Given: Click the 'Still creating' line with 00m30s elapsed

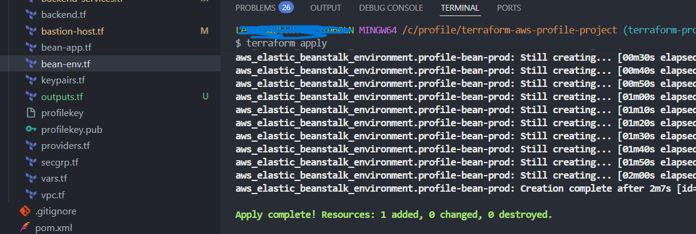Looking at the screenshot, I should pyautogui.click(x=465, y=58).
